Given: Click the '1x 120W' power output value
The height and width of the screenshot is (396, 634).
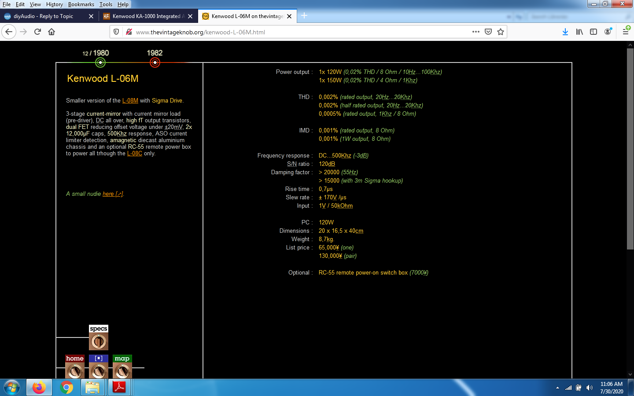Looking at the screenshot, I should coord(330,72).
